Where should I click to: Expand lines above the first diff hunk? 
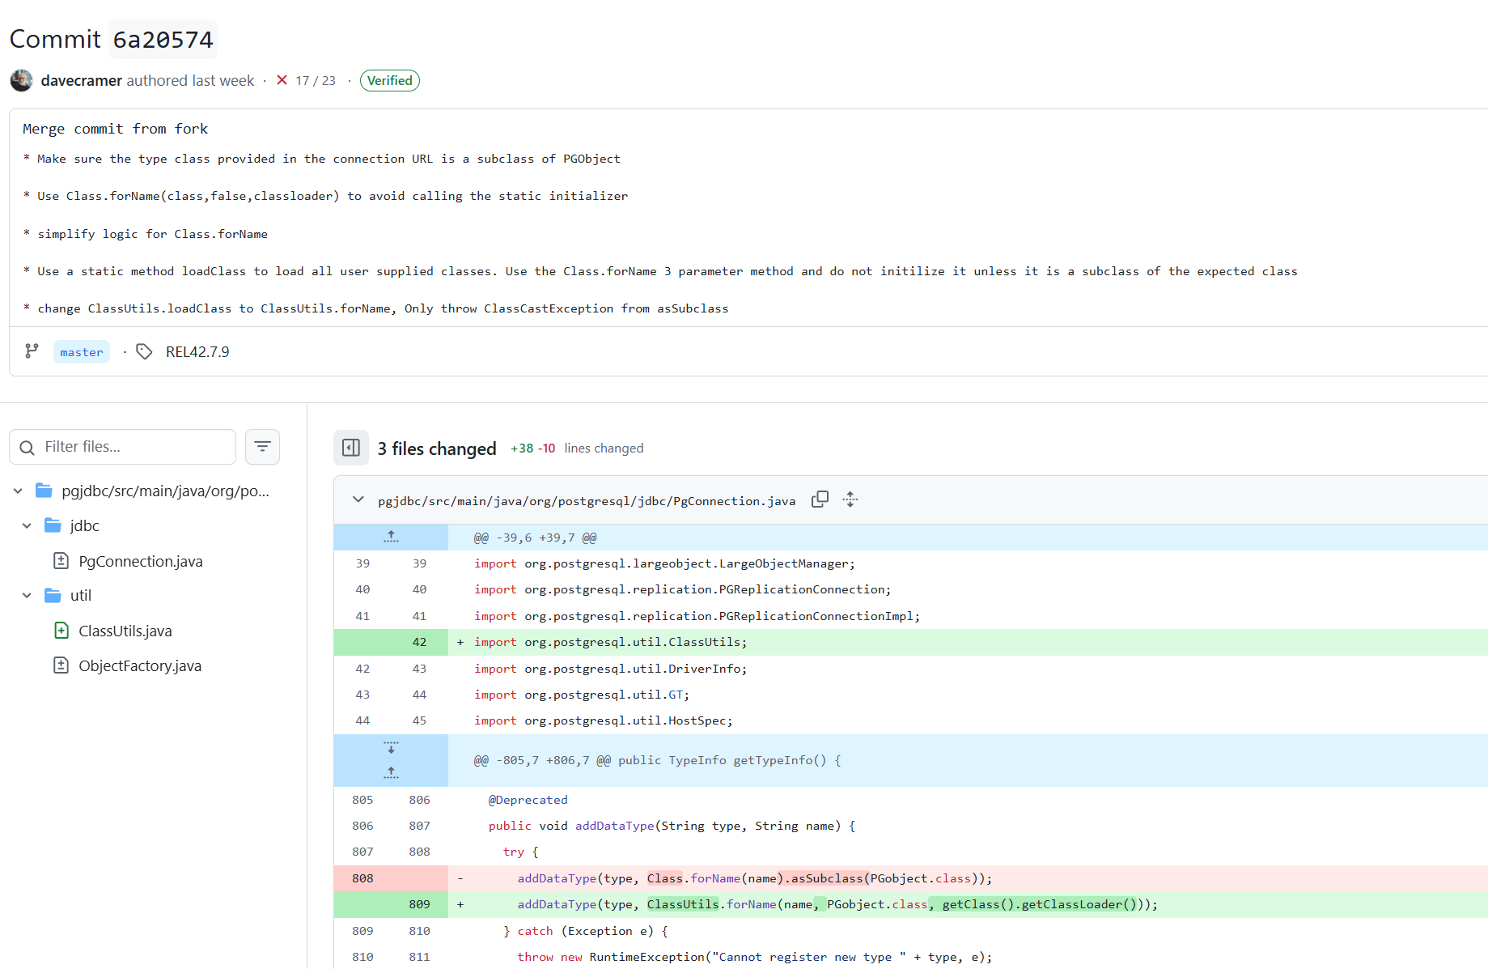click(391, 537)
